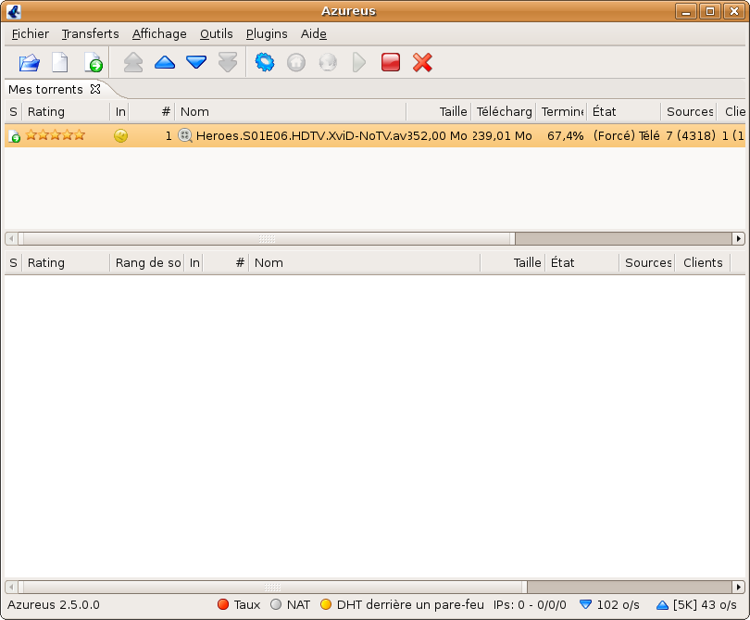Click the blank document new torrent icon

pyautogui.click(x=60, y=63)
